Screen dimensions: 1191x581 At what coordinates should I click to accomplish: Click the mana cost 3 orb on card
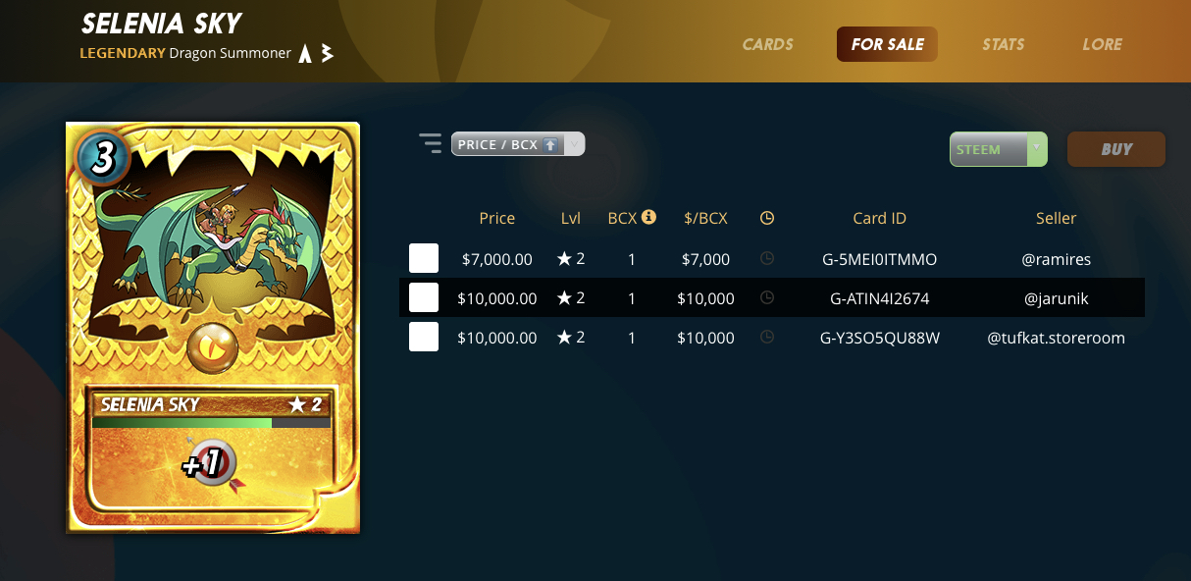click(102, 159)
